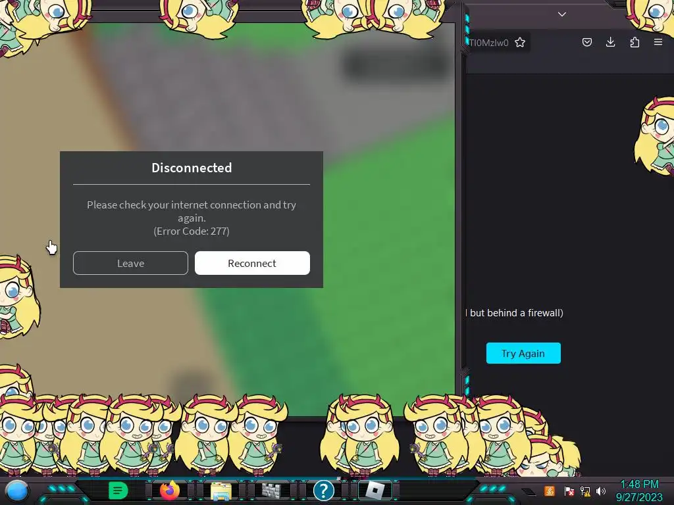Open the volume speaker tray icon
The image size is (674, 505).
pyautogui.click(x=601, y=491)
